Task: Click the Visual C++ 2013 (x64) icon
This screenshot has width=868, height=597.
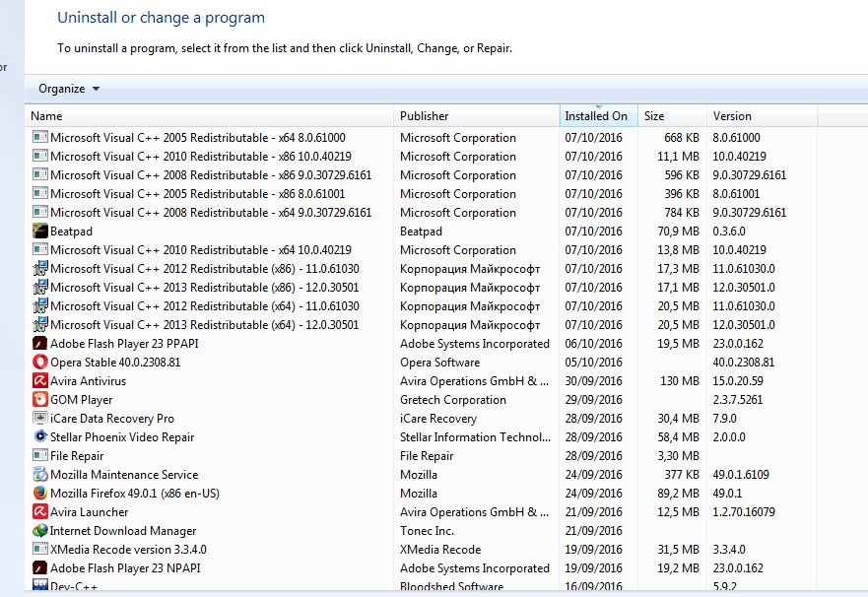Action: pos(39,324)
